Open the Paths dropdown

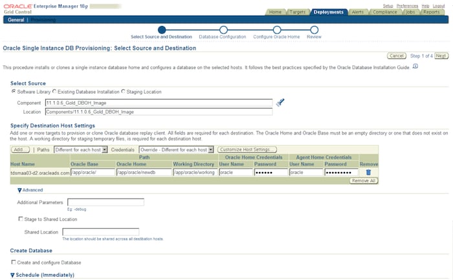click(x=80, y=149)
